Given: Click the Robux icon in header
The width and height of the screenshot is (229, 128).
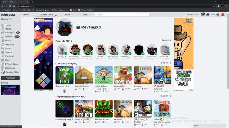Looking at the screenshot, I should pos(208,15).
